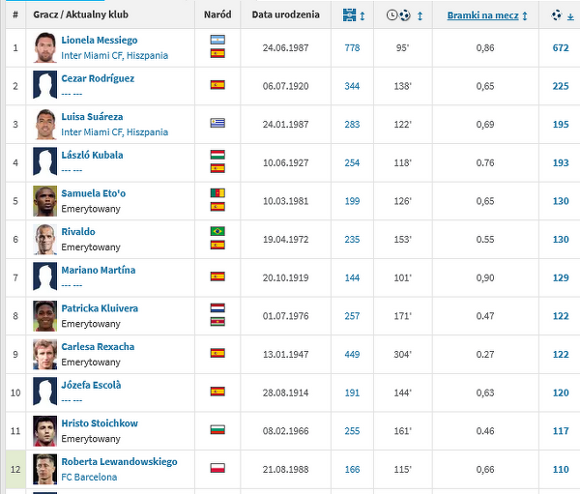Viewport: 580px width, 494px height.
Task: Click the Bulgaria flag in Stoichkow row
Action: [x=217, y=429]
